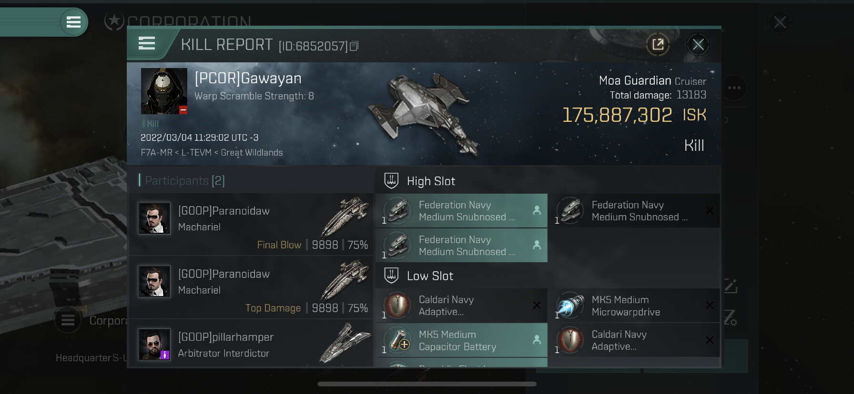This screenshot has width=854, height=394.
Task: Select Paranoidaw Final Blow participant row
Action: click(251, 224)
